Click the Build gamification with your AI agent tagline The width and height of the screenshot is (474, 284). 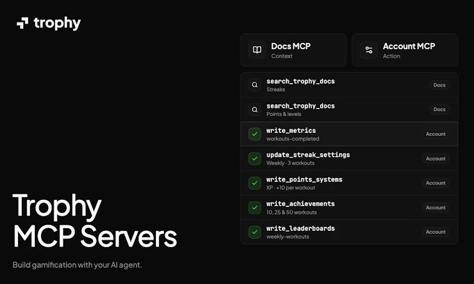77,265
